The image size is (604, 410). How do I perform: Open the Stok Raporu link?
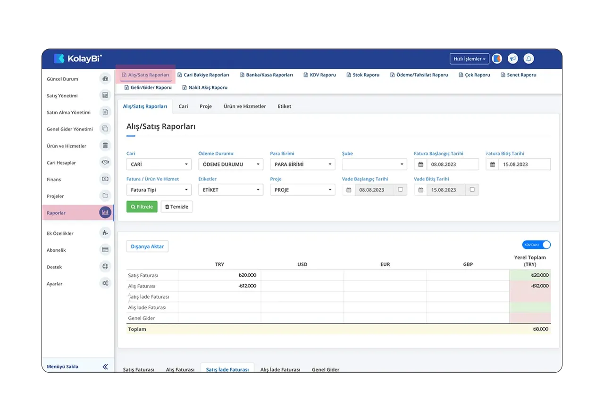[x=363, y=75]
